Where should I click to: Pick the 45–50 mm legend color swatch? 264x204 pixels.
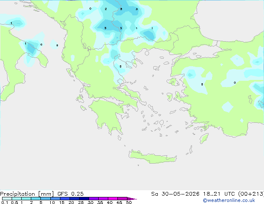pyautogui.click(x=122, y=199)
